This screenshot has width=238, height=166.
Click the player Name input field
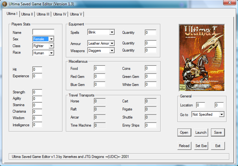[x=43, y=32]
